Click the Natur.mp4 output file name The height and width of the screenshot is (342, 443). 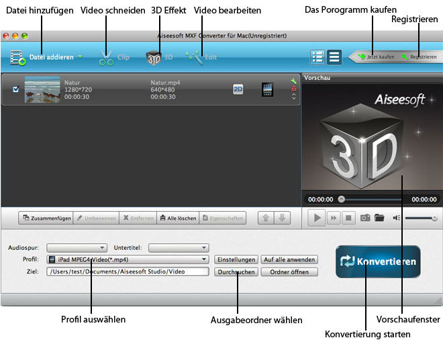pos(165,83)
